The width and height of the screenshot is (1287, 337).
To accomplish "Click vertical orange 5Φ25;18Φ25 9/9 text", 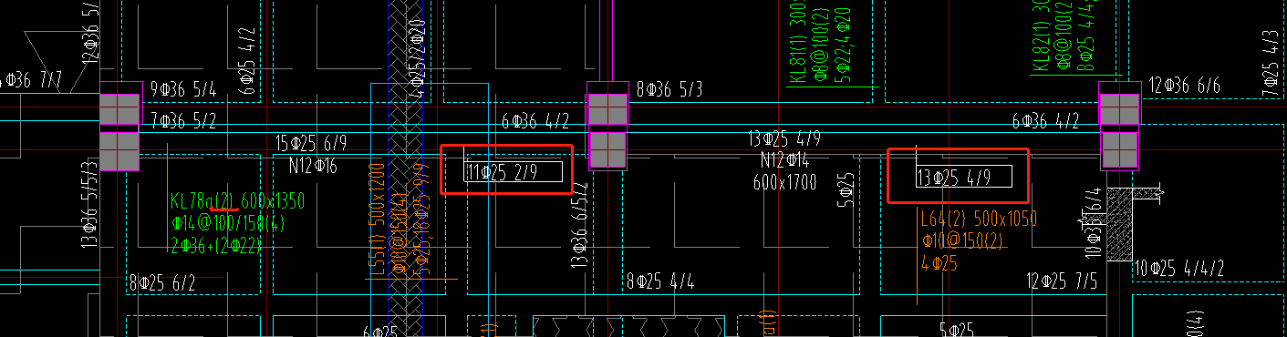I will (x=420, y=219).
